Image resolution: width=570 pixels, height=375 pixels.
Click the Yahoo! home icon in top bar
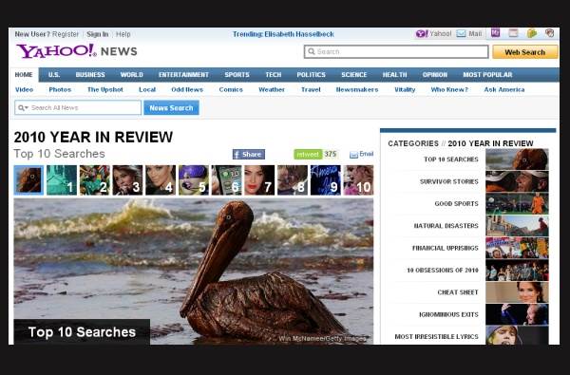(x=422, y=34)
